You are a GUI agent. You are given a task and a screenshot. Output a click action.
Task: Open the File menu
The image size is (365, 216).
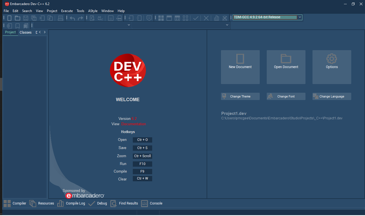[6, 11]
